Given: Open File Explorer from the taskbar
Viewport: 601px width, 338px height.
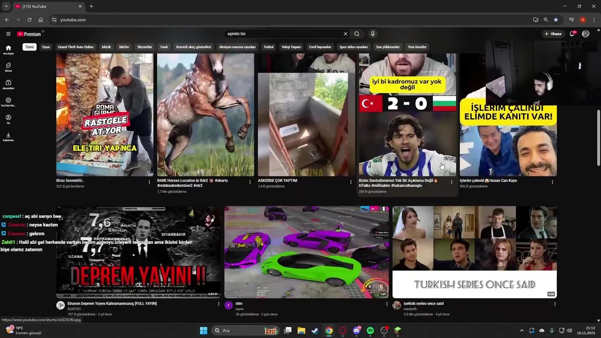Looking at the screenshot, I should [301, 330].
